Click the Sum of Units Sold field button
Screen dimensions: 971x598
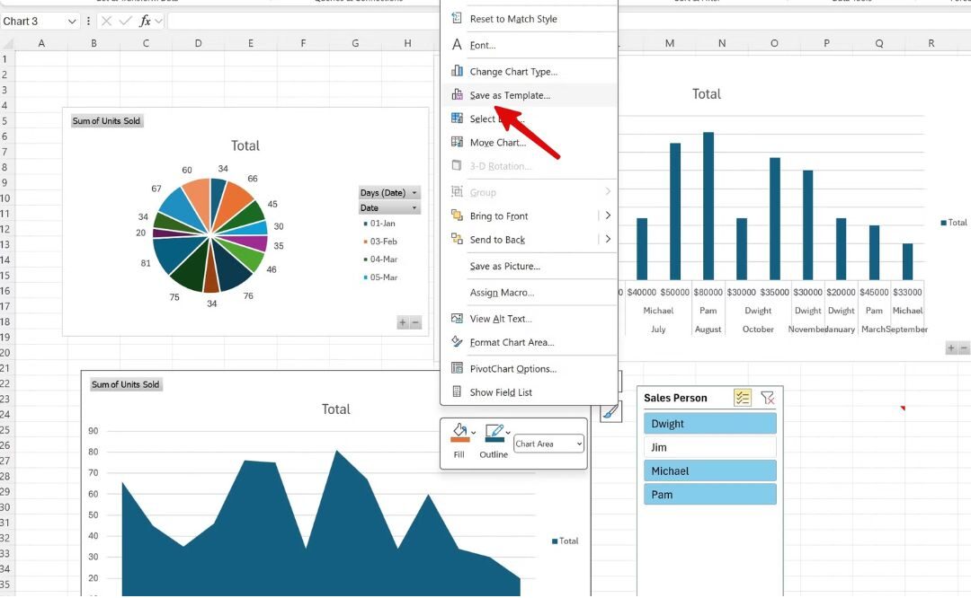point(106,121)
